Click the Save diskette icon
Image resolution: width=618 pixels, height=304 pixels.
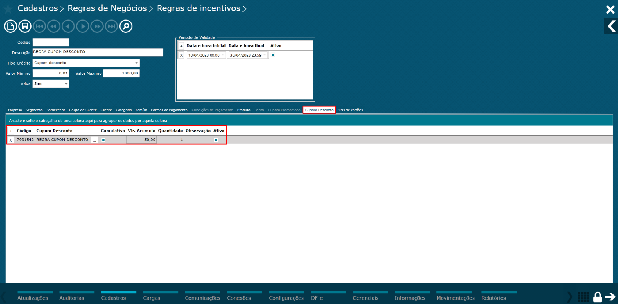pos(25,26)
